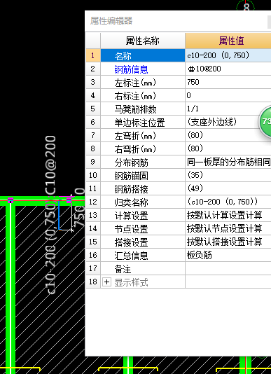Screen dimensions: 271x374
Task: Click the 计算设置 label
Action: [131, 216]
